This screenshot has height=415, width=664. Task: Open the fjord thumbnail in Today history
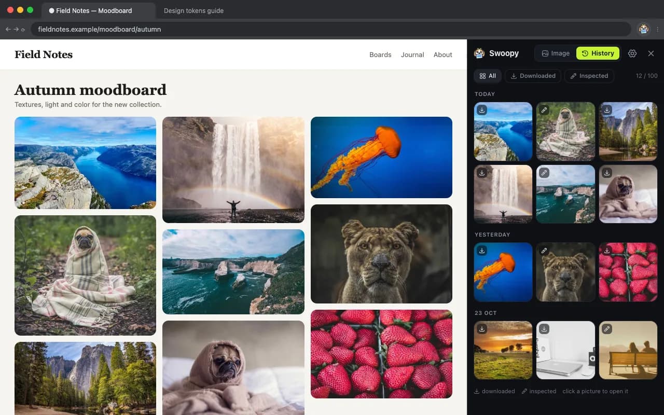pos(503,132)
